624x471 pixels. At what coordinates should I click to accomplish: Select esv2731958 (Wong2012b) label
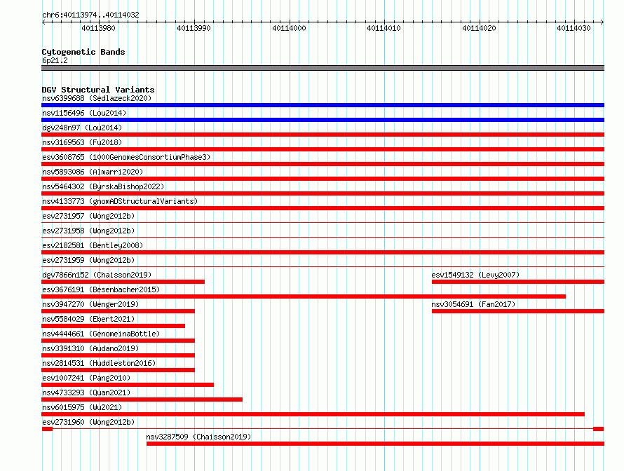88,231
